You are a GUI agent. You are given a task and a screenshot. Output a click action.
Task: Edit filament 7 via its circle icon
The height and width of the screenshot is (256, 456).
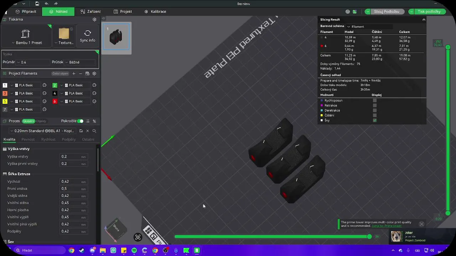(x=45, y=110)
